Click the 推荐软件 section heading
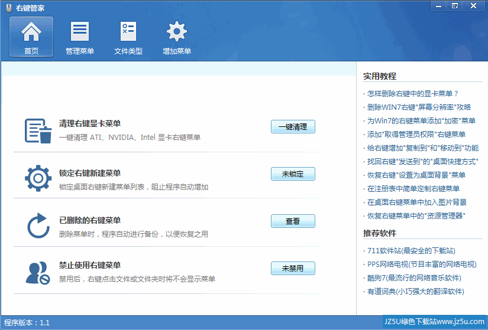 pyautogui.click(x=380, y=233)
